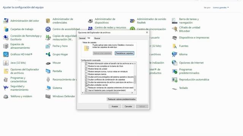The width and height of the screenshot is (243, 136).
Task: Open Windows Defender icon
Action: (x=48, y=96)
